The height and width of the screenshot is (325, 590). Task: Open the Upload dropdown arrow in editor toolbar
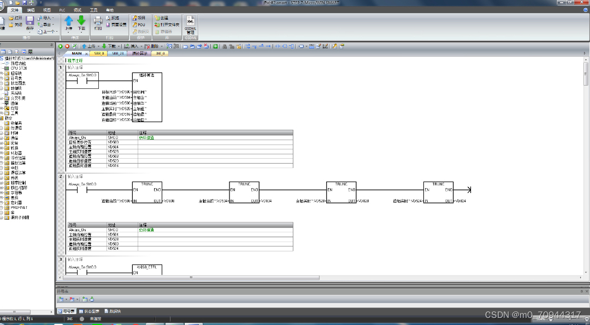(x=97, y=46)
